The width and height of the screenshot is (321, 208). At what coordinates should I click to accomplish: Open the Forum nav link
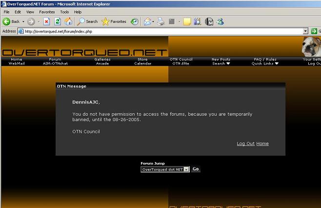click(x=55, y=59)
